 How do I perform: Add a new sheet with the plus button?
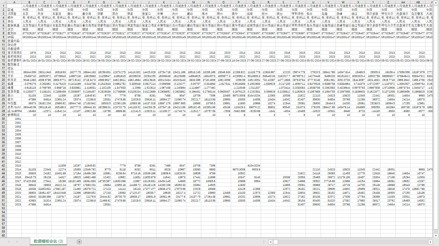point(79,242)
